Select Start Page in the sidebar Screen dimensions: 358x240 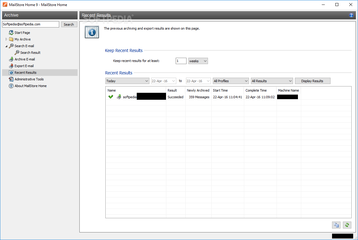[22, 33]
